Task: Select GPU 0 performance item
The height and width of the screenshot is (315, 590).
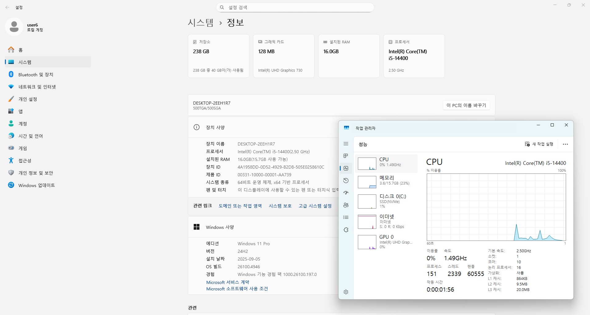Action: coord(386,242)
